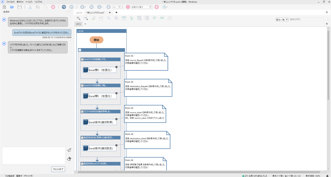The height and width of the screenshot is (177, 331).
Task: Click the notification bell in status bar
Action: tap(327, 176)
